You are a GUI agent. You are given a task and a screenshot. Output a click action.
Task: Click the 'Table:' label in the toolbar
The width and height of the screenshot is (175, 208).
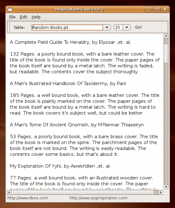19,28
